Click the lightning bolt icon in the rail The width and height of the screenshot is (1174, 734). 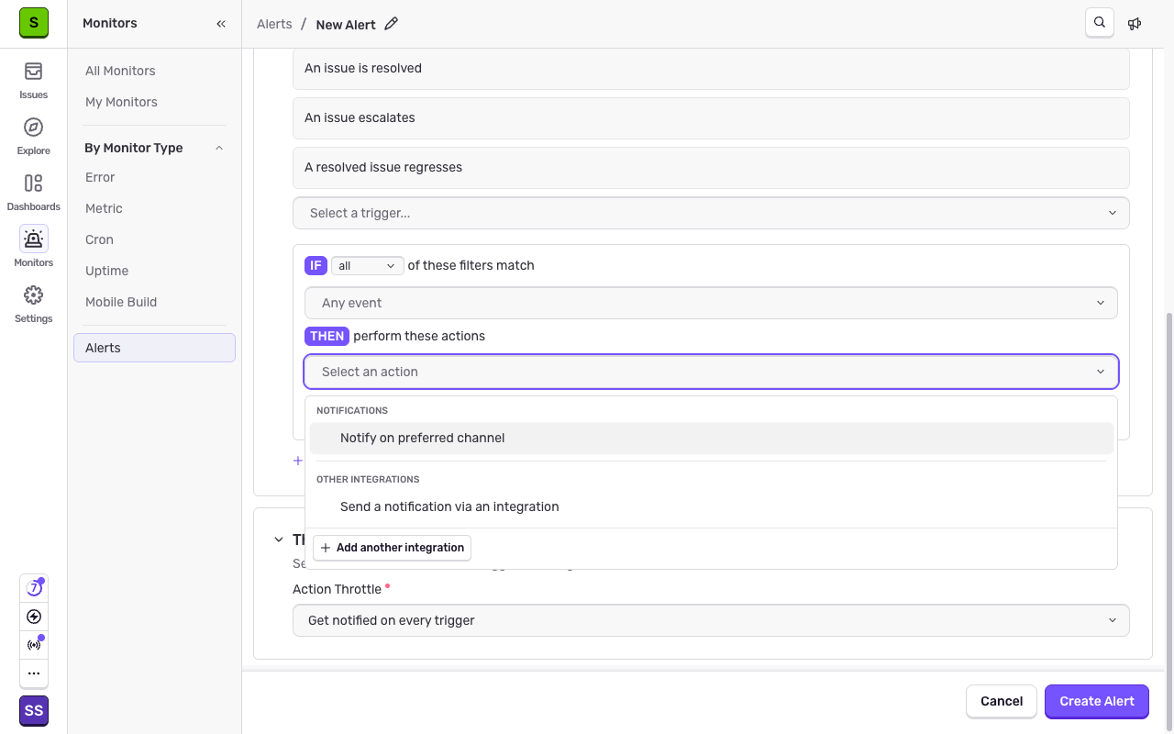pos(34,617)
